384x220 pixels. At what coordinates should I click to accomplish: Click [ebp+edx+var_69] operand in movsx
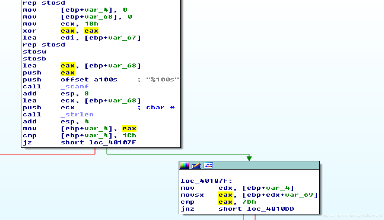(280, 195)
